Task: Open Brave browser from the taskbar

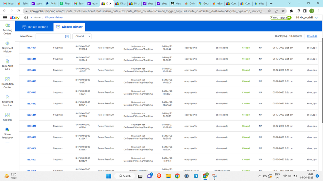Action: pos(159,176)
